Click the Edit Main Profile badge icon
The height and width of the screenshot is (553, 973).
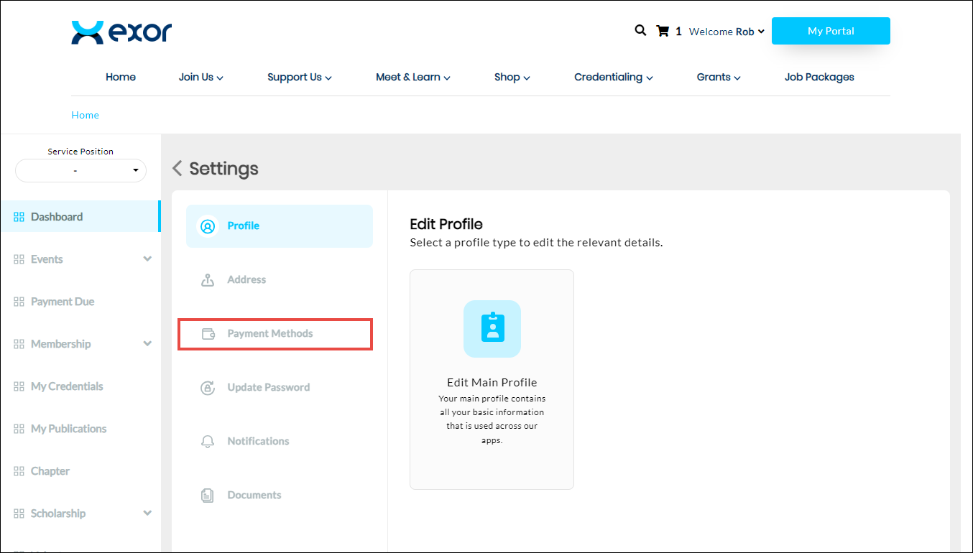(492, 329)
